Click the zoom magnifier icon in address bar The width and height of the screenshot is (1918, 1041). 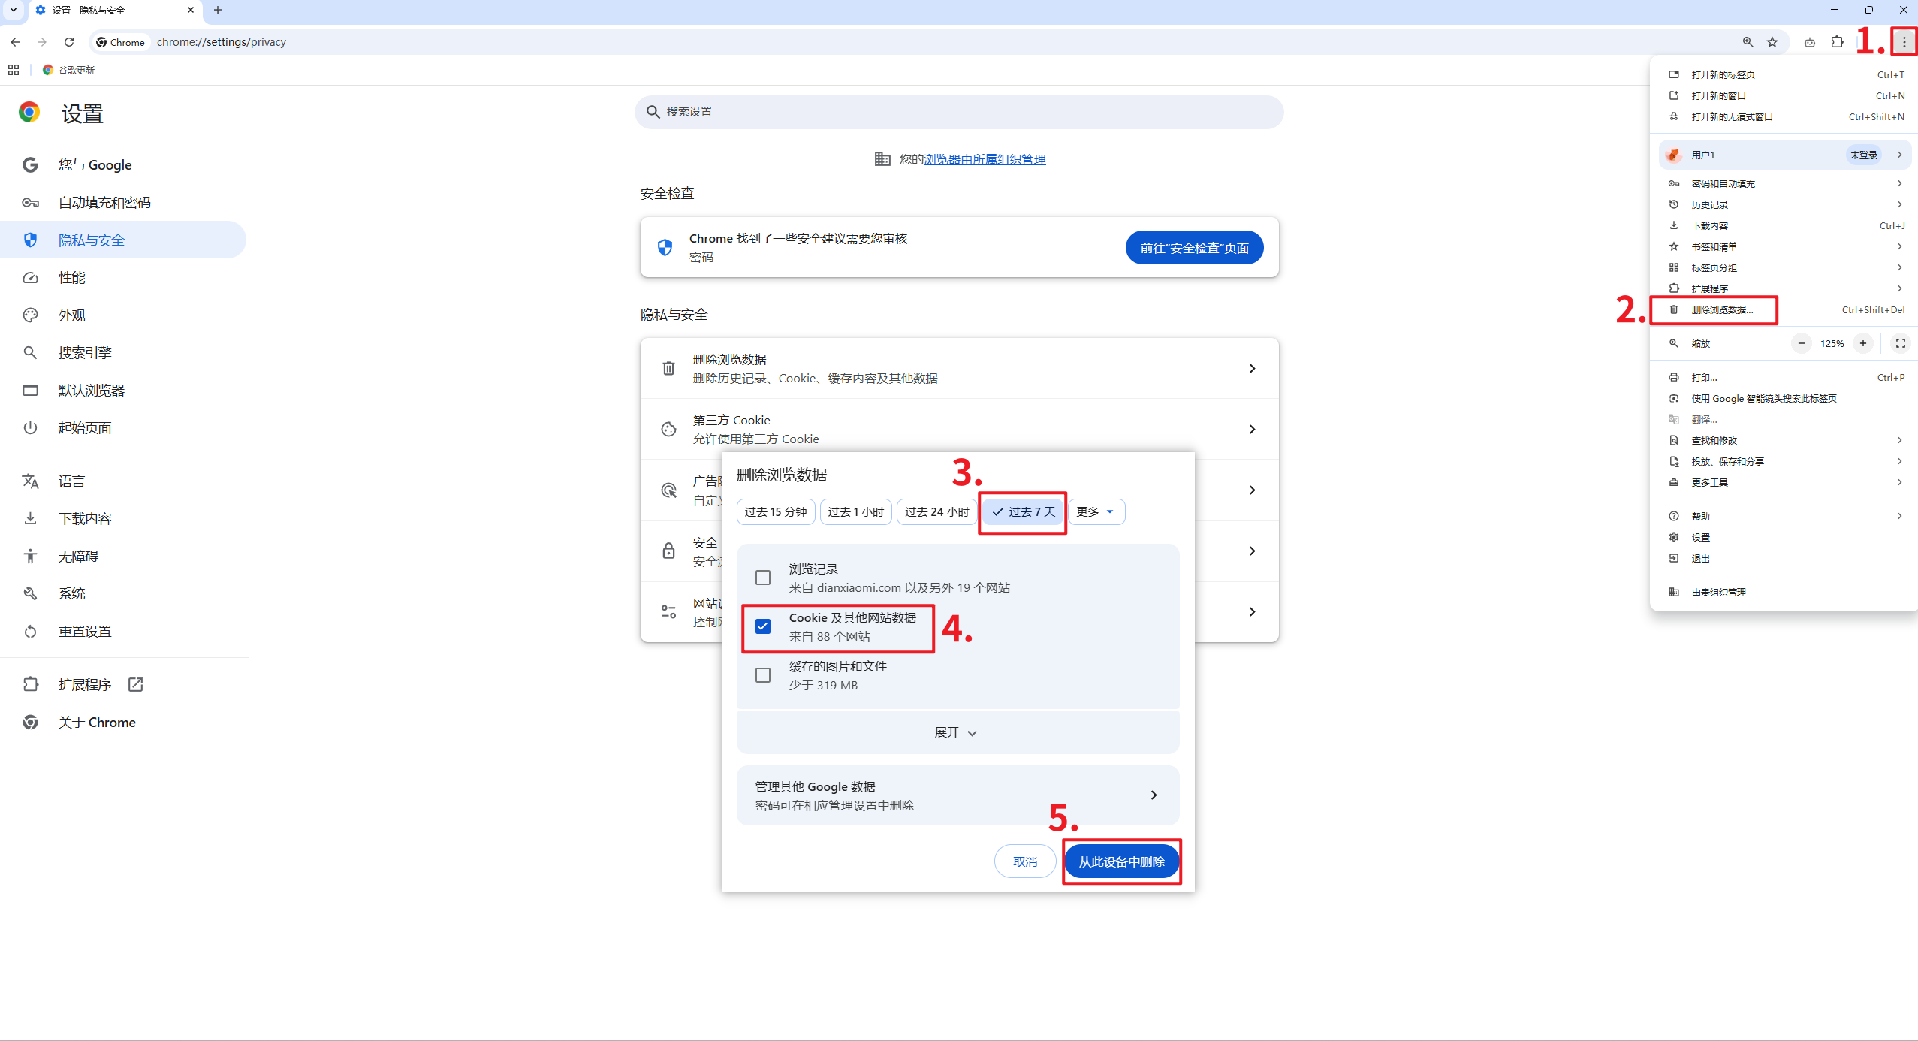coord(1748,42)
